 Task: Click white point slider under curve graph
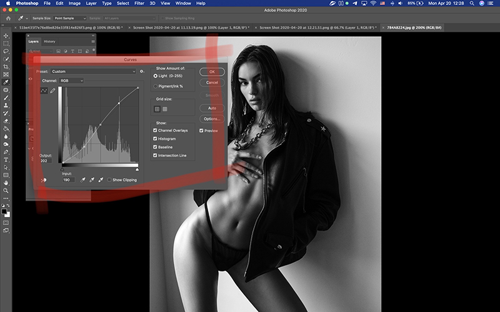[x=137, y=169]
